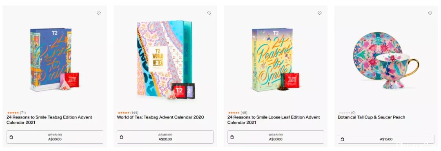Image resolution: width=441 pixels, height=151 pixels.
Task: Open the 144 reviews star rating
Action: (127, 113)
